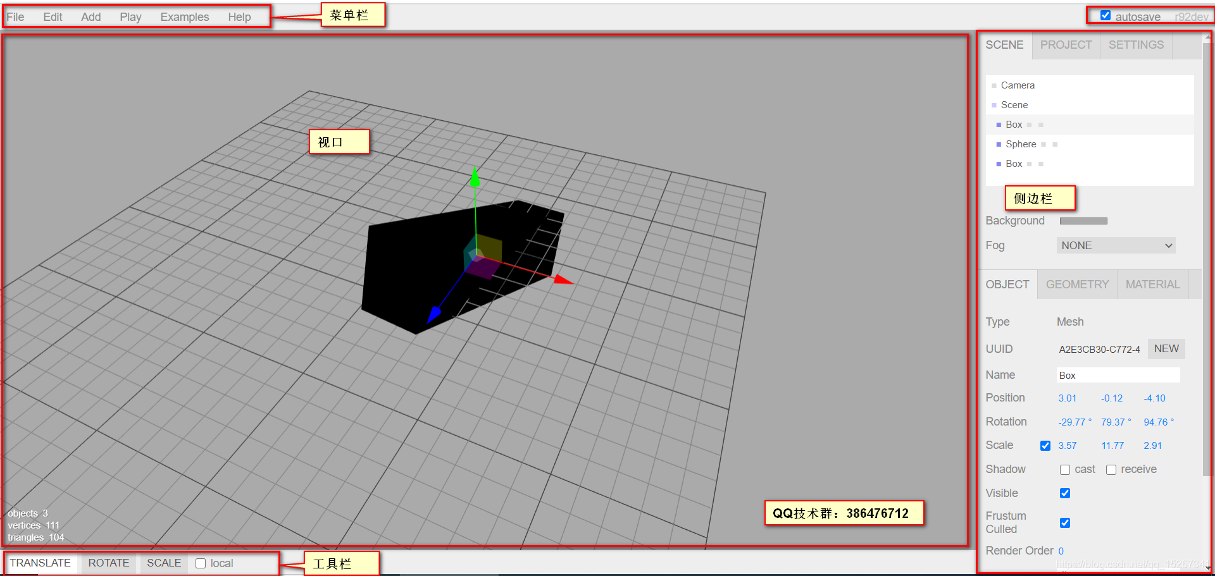Click the r92dev version link
Screen dimensions: 1215x576
(1190, 16)
